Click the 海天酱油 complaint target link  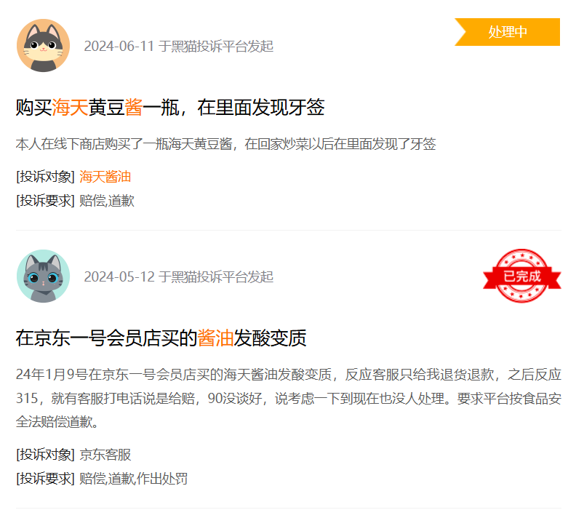105,177
